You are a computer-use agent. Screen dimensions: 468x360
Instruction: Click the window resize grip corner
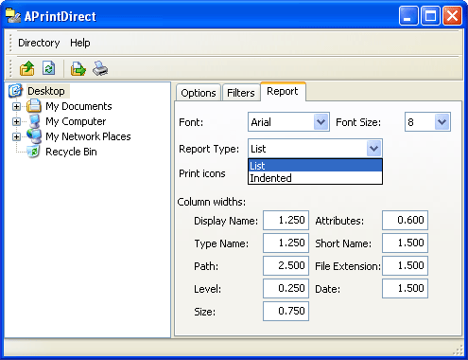pos(459,350)
